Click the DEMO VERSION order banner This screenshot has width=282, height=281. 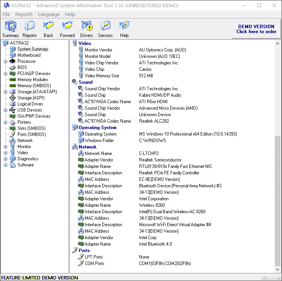tap(256, 29)
